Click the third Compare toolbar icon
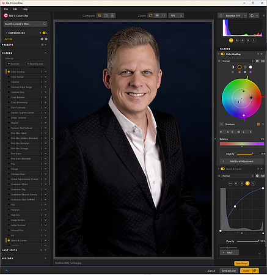This screenshot has height=275, width=267. [x=112, y=15]
